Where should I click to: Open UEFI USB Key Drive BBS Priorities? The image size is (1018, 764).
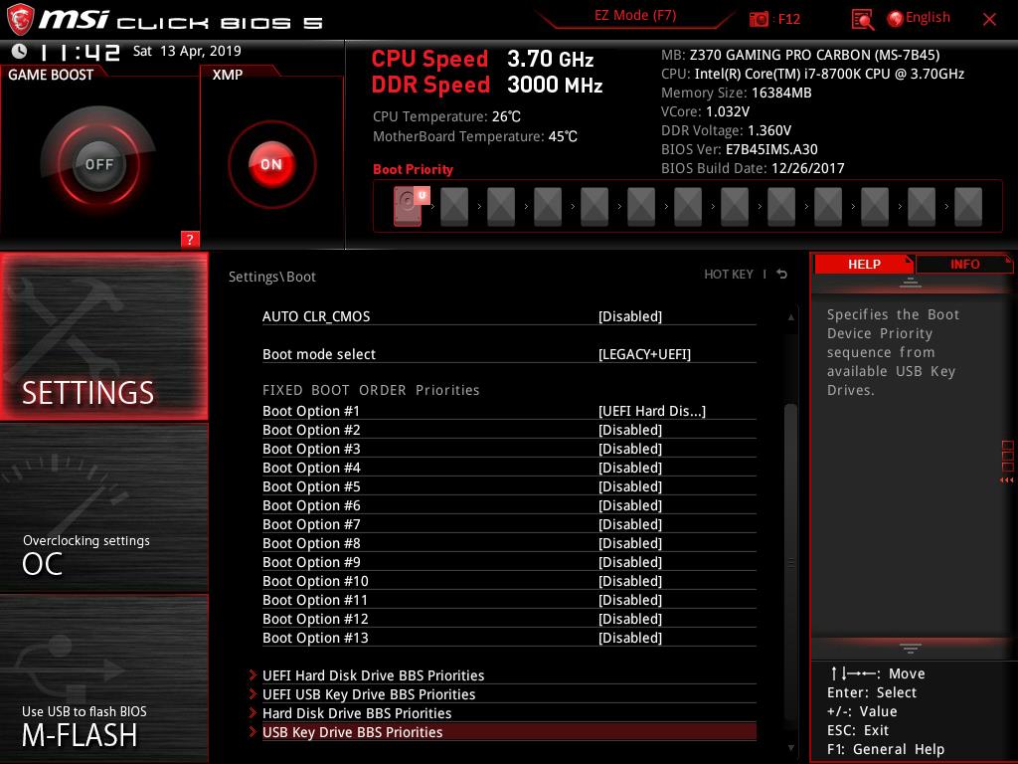click(x=369, y=694)
